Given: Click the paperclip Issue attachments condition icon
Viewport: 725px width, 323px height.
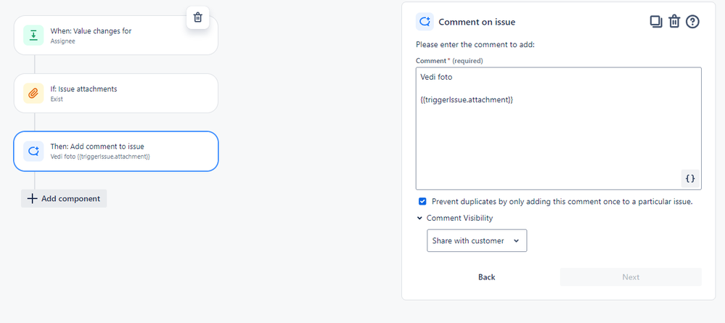Looking at the screenshot, I should coord(33,93).
